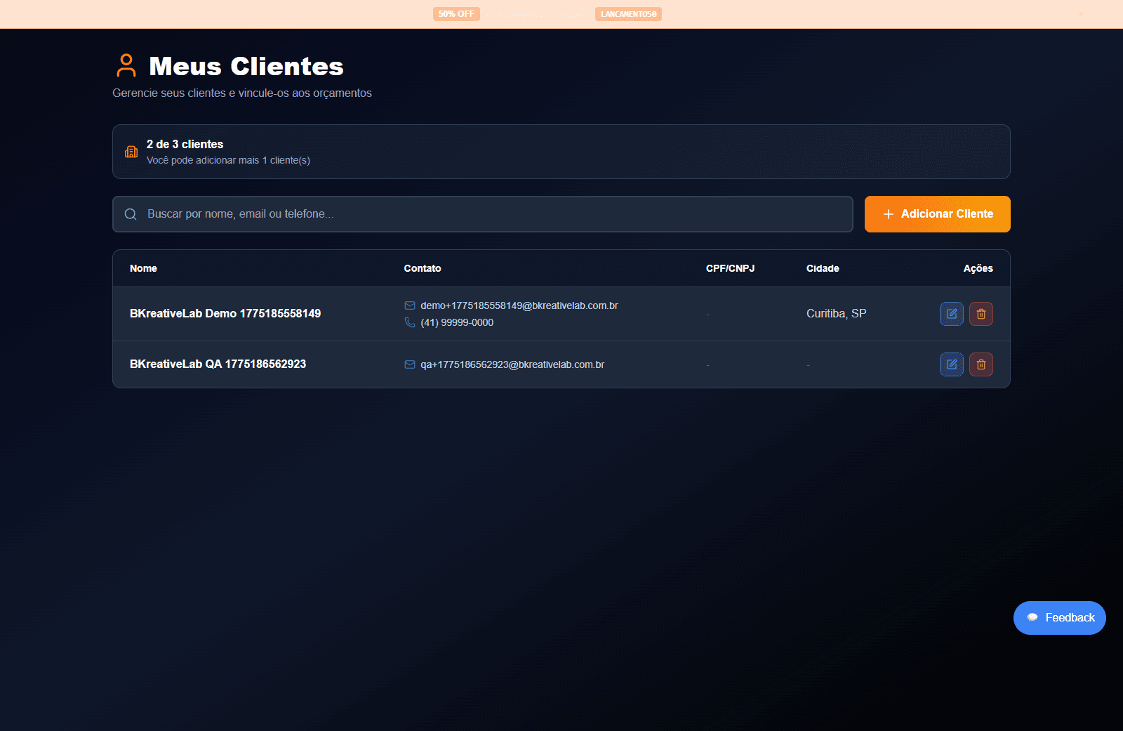Click the orange person icon beside Meus Clientes
This screenshot has height=731, width=1123.
click(x=126, y=65)
